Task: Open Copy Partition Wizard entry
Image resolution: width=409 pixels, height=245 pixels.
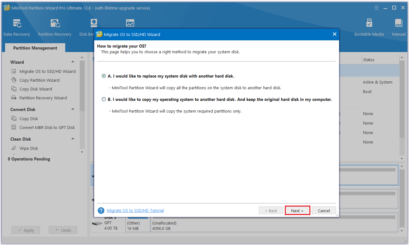Action: point(39,80)
